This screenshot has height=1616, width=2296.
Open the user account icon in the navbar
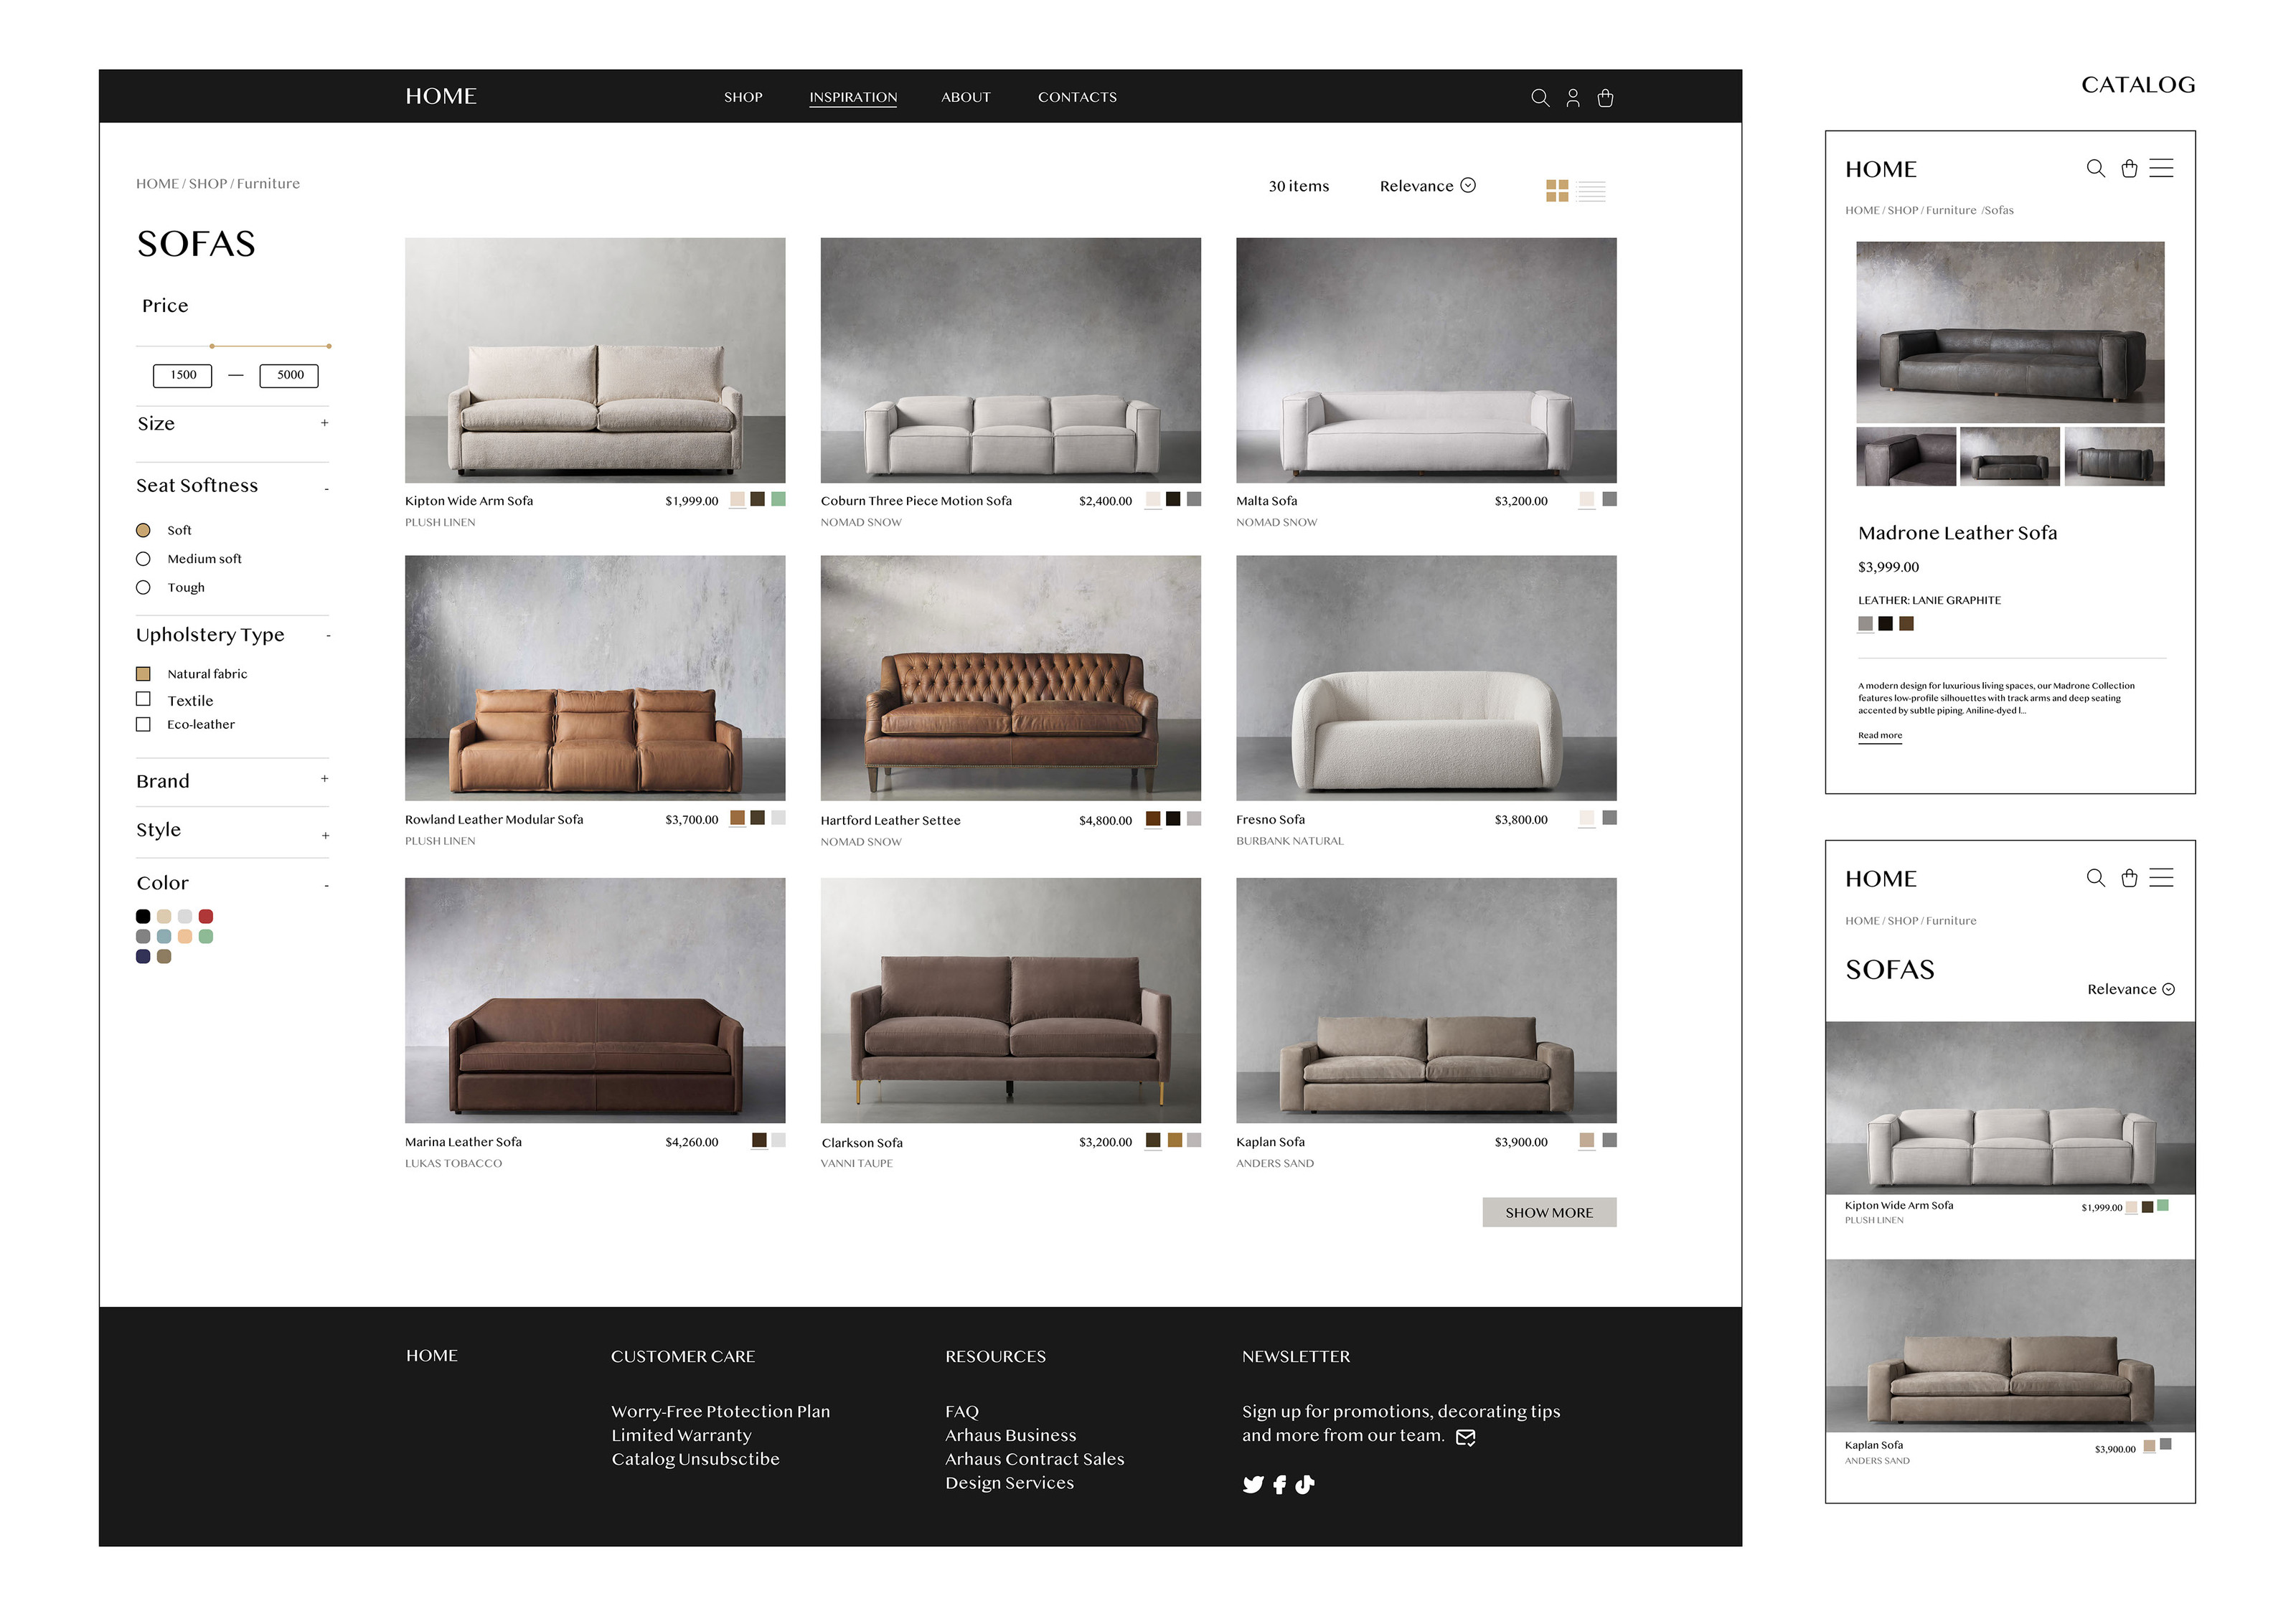(x=1572, y=97)
